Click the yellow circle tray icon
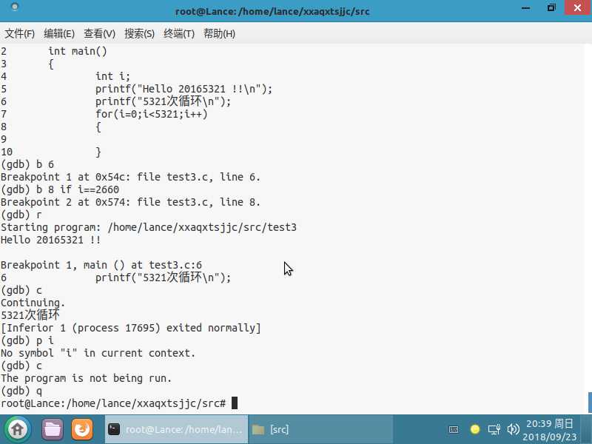 (x=475, y=429)
